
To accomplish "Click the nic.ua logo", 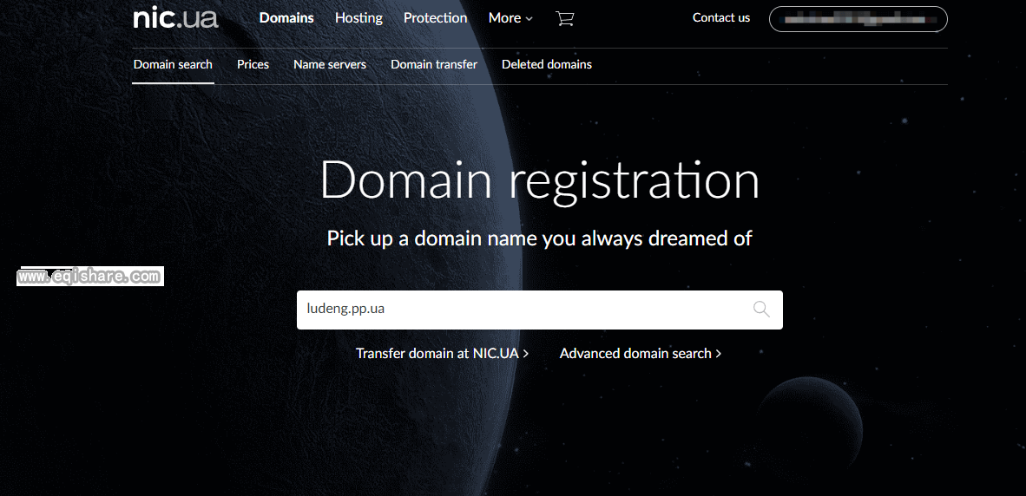I will coord(175,18).
